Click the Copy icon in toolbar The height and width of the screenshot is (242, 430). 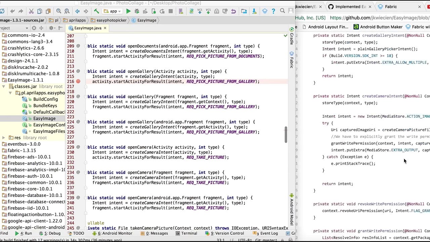tap(40, 11)
